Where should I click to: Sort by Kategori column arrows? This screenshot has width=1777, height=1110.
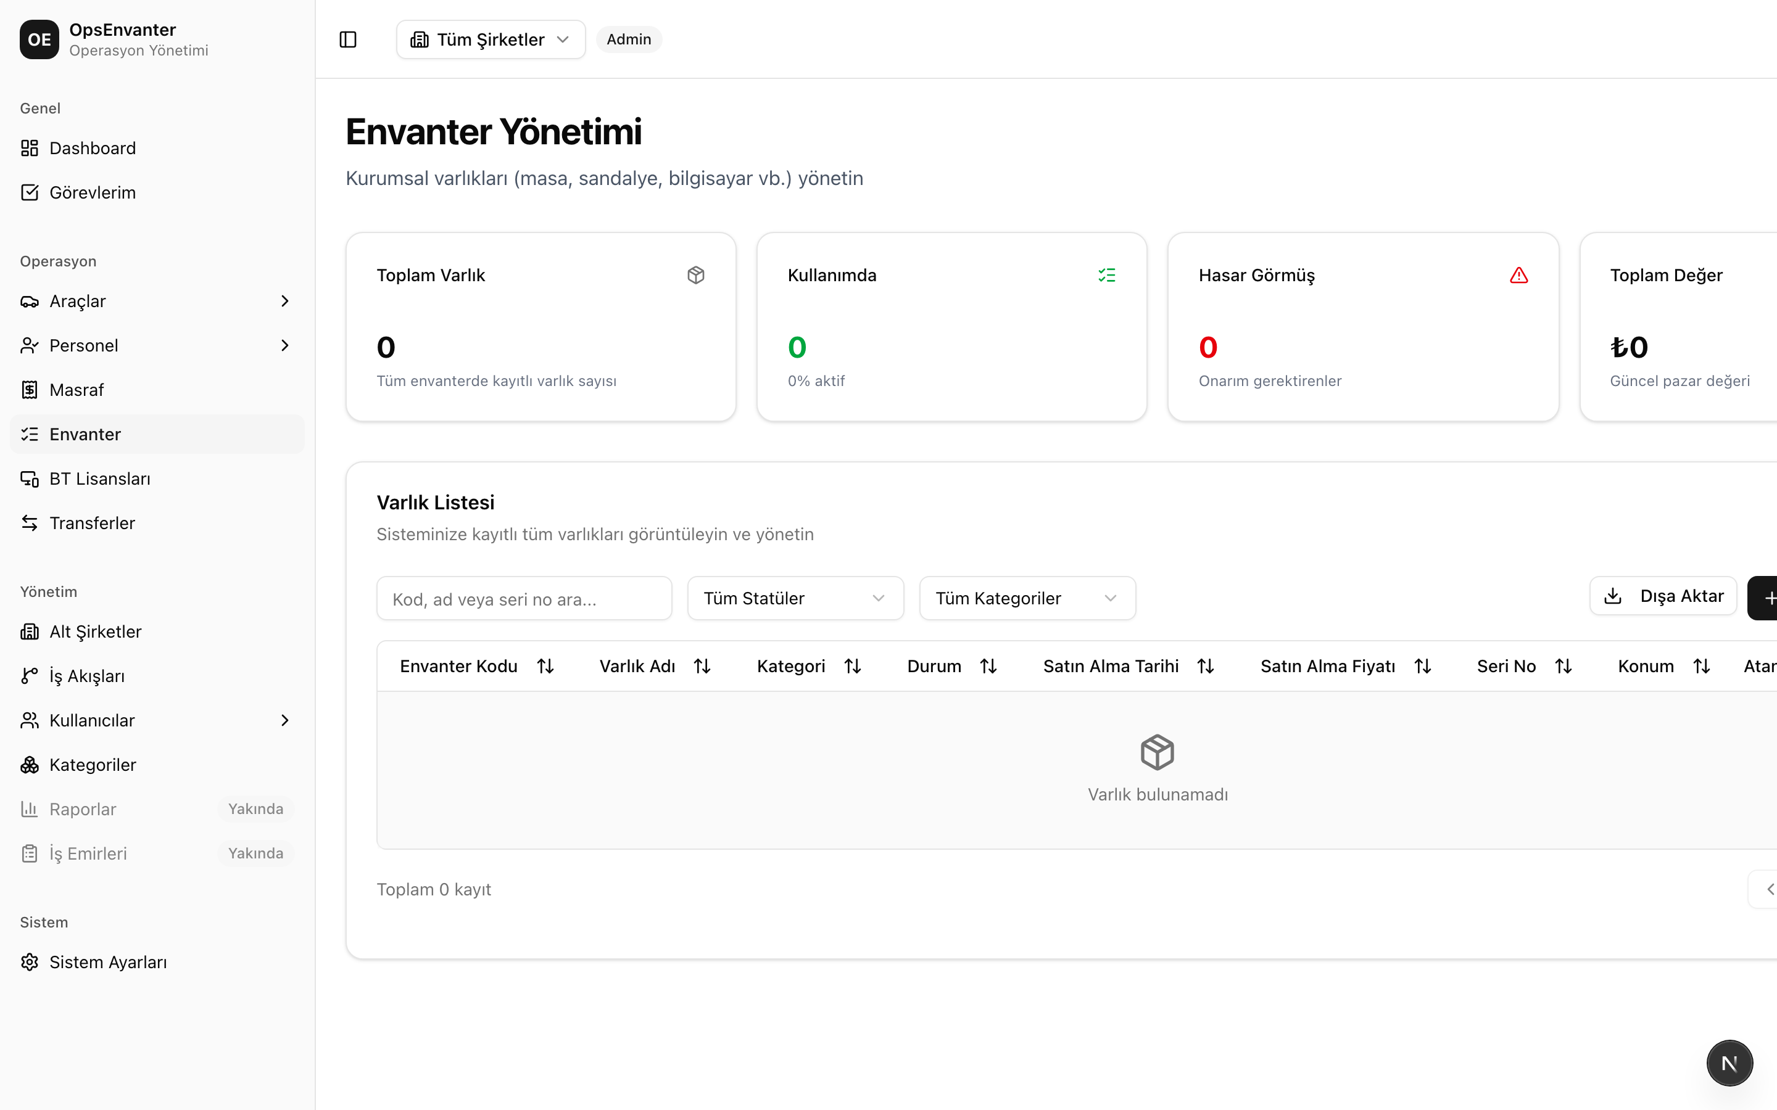(x=851, y=666)
